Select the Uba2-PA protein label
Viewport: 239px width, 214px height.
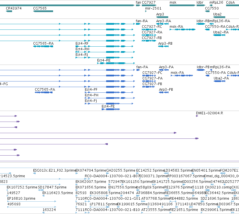pos(221,78)
